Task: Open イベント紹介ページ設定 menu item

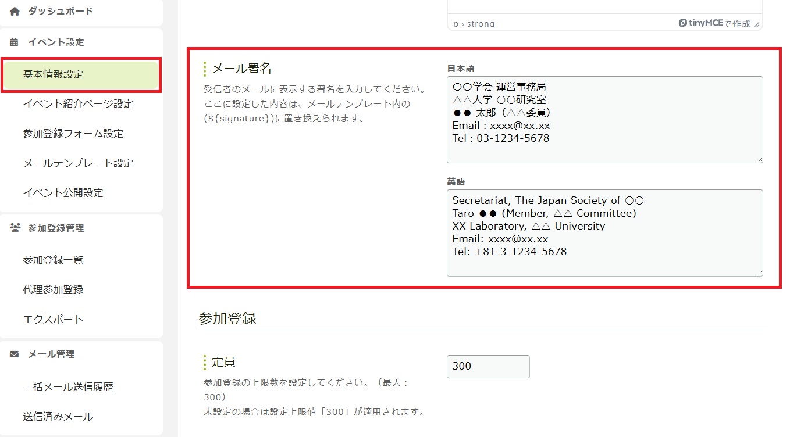Action: [78, 104]
